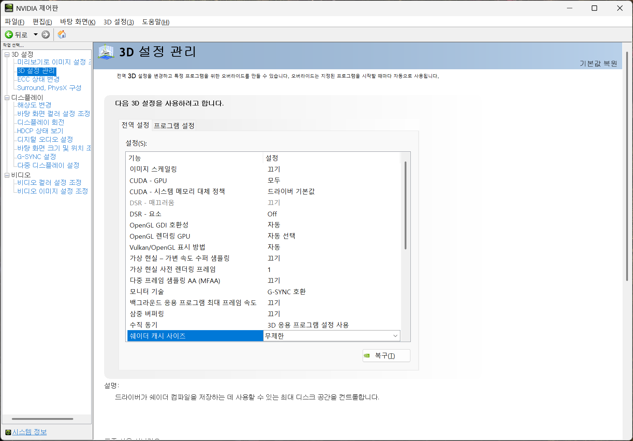This screenshot has height=441, width=633.
Task: Open the 도움말 menu
Action: tap(155, 22)
